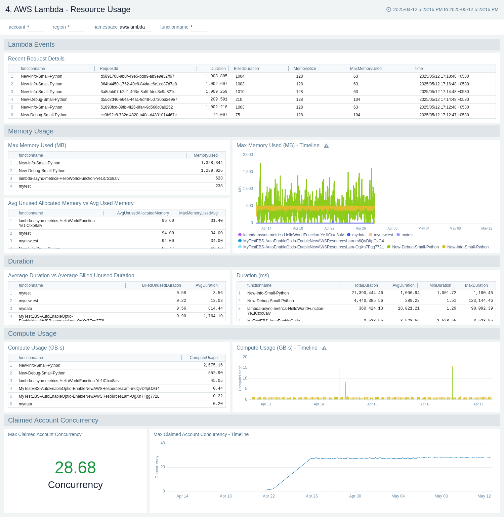Click the warning icon on Max Memory Used timeline
The height and width of the screenshot is (517, 504).
tap(326, 146)
